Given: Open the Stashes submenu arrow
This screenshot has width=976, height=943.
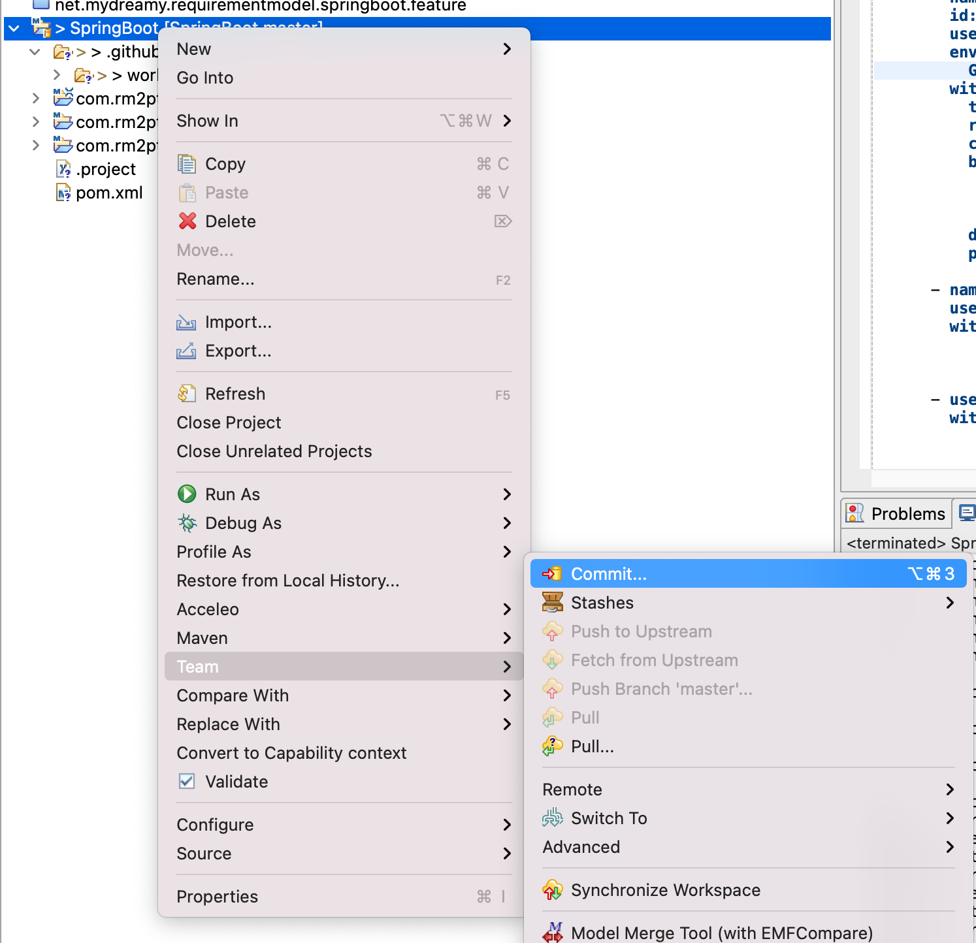Looking at the screenshot, I should pyautogui.click(x=950, y=602).
